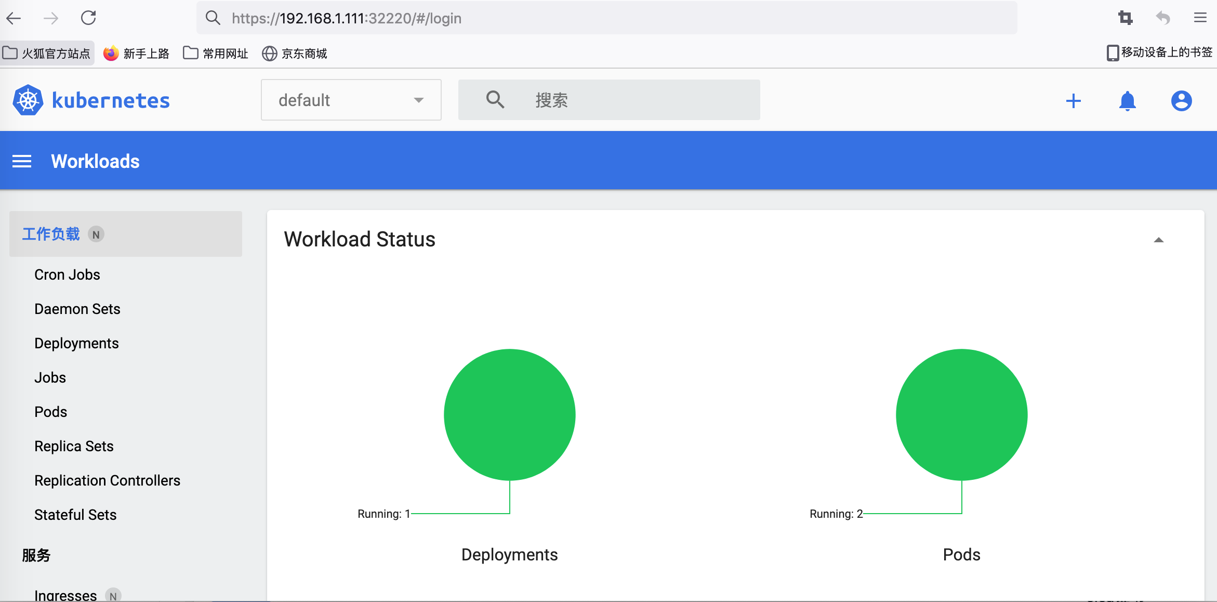Select Pods in the sidebar

click(50, 412)
